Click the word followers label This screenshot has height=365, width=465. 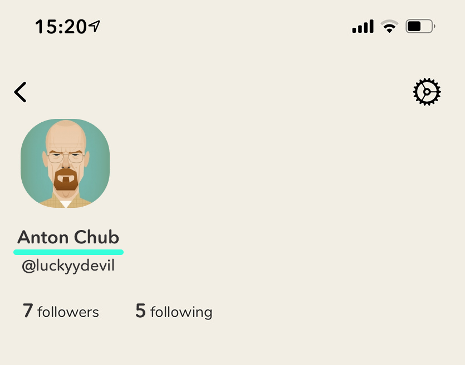pyautogui.click(x=68, y=312)
